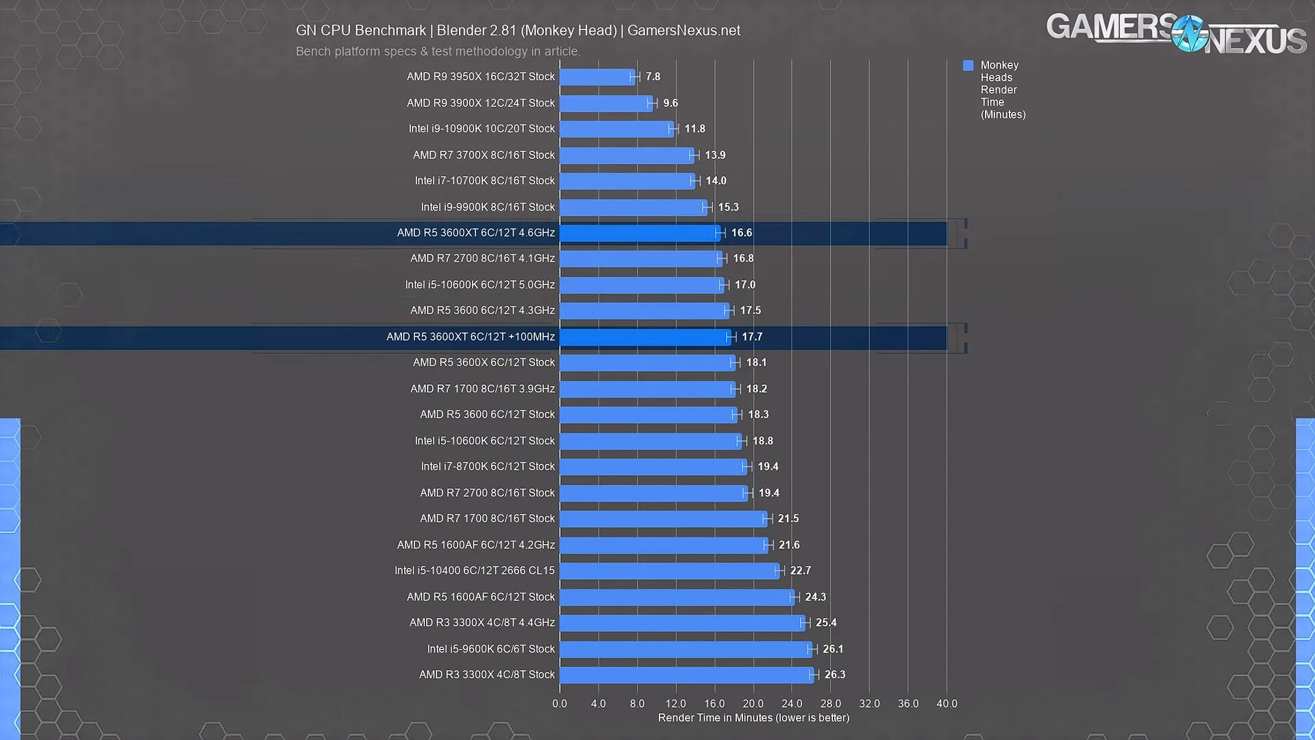The width and height of the screenshot is (1315, 740).
Task: Click the chart title 'GN CPU Benchmark'
Action: click(x=361, y=30)
